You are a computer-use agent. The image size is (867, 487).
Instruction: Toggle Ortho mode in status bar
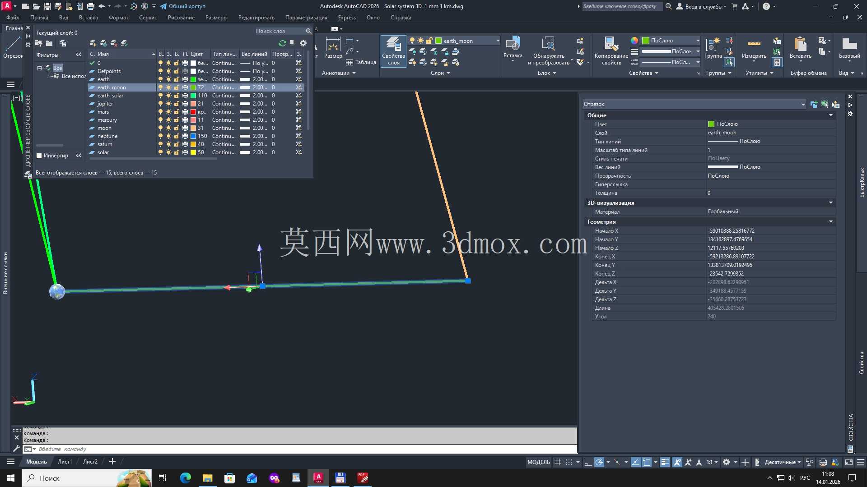point(587,462)
